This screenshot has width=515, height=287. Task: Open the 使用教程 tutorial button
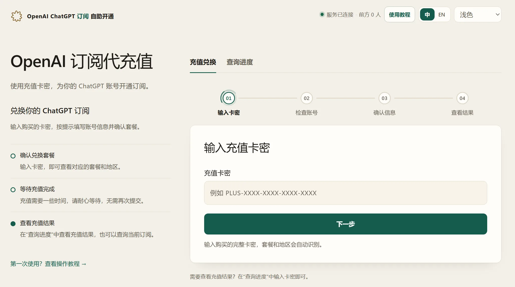coord(400,14)
